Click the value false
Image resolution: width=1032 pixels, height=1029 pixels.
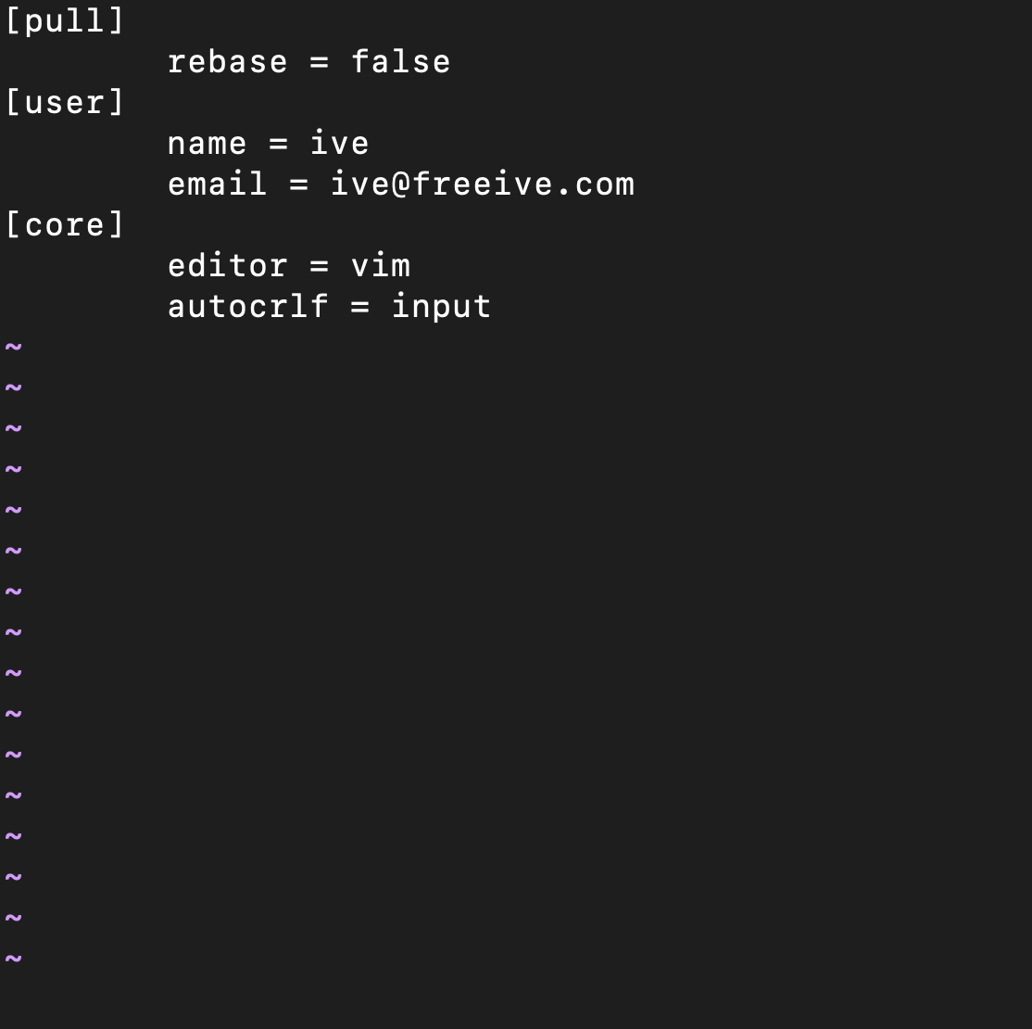401,62
